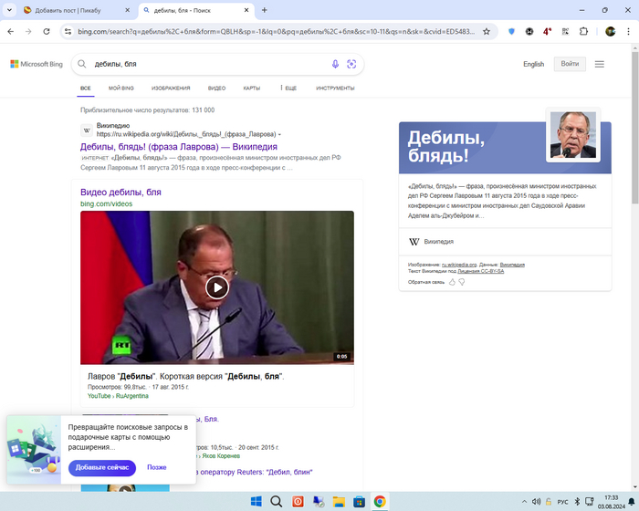Start voice search with microphone icon
639x511 pixels.
pos(335,64)
